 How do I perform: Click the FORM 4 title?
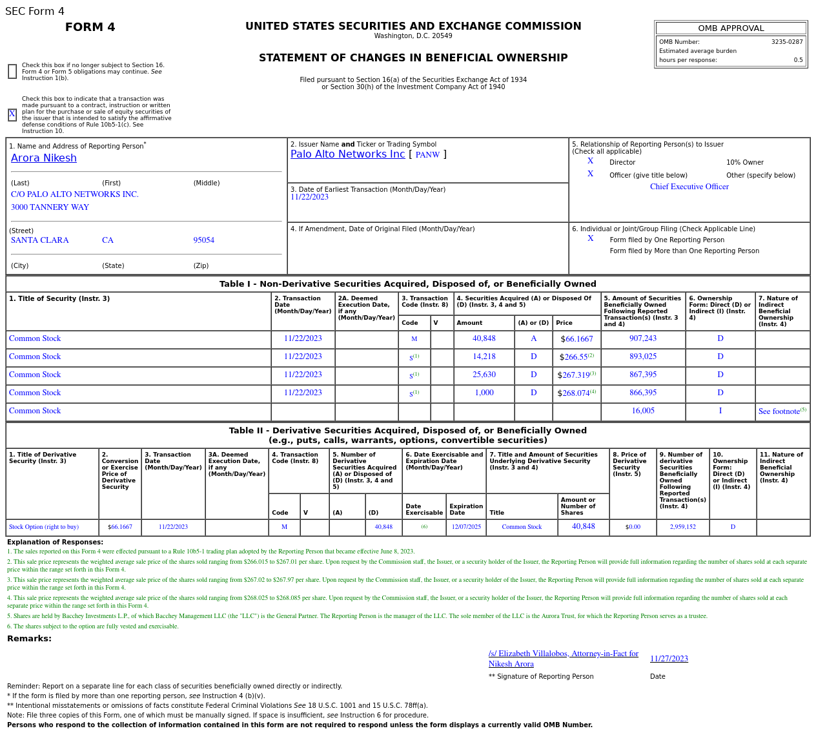(x=90, y=27)
